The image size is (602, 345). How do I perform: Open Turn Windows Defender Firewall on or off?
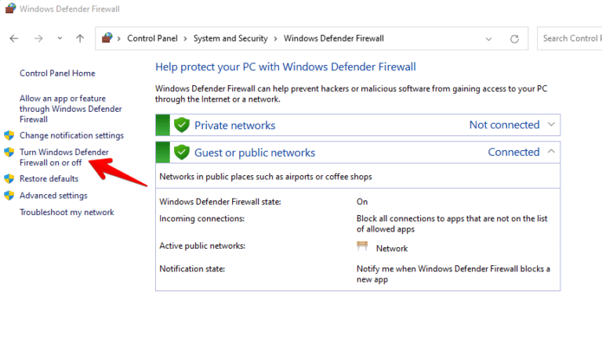point(63,157)
